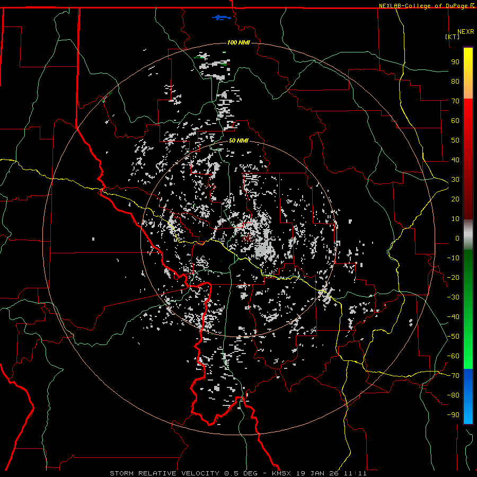Click the -90 value on the velocity scale
Viewport: 477px width, 477px height.
tap(453, 415)
